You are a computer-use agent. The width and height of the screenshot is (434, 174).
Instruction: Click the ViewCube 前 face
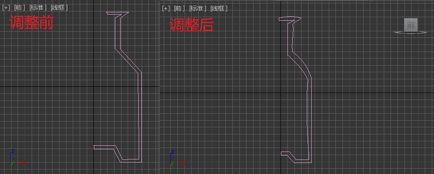point(411,25)
